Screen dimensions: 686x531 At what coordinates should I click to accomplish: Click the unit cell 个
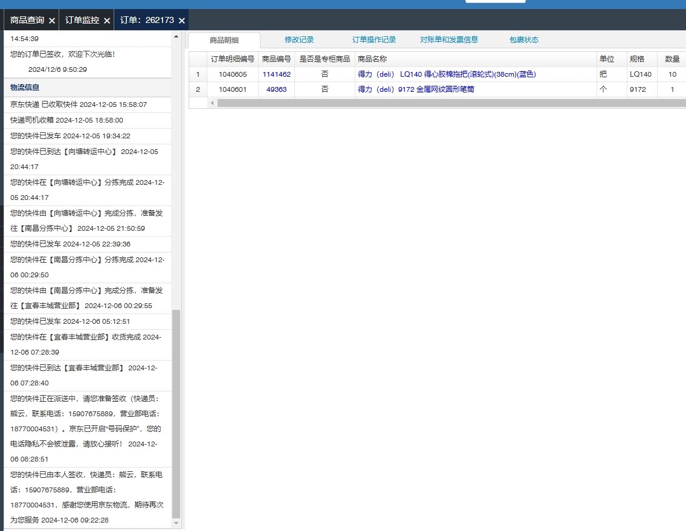click(x=611, y=89)
